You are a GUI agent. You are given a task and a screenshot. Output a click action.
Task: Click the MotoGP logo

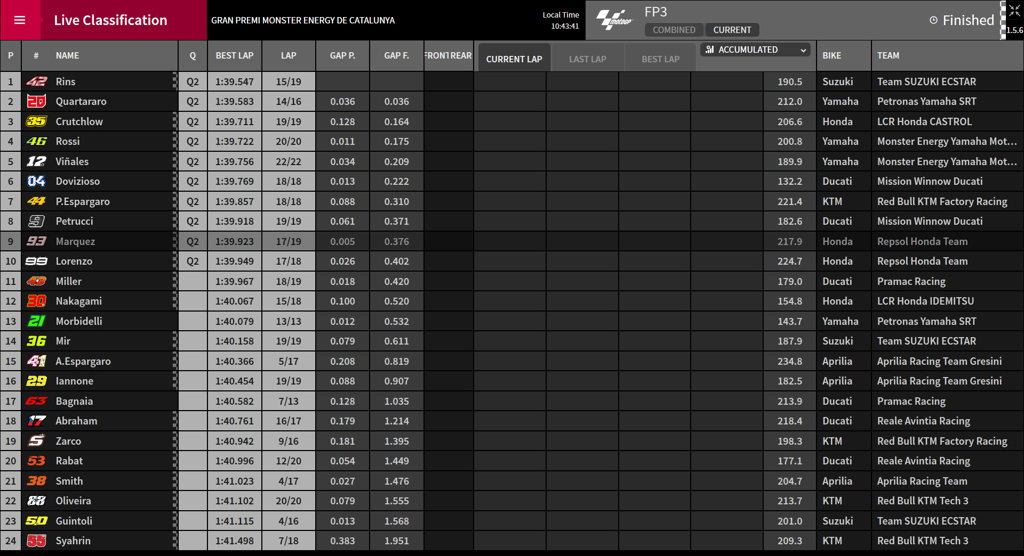coord(614,20)
